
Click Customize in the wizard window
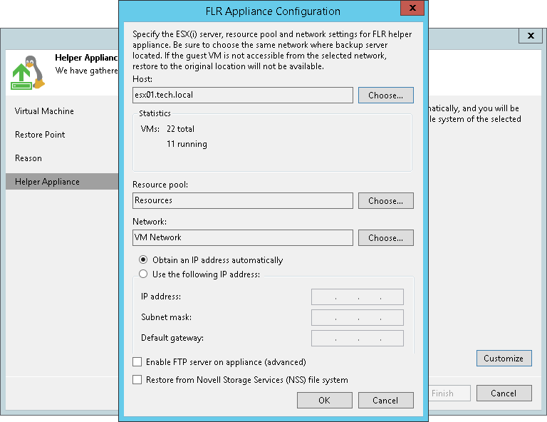click(504, 358)
